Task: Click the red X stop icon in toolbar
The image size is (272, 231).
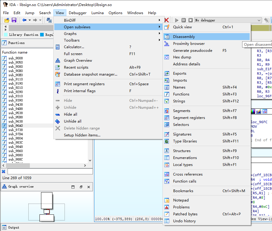Action: pyautogui.click(x=166, y=20)
